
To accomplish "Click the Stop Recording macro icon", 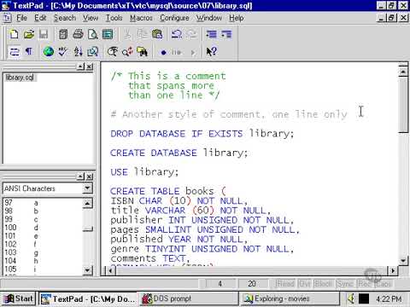I will click(x=177, y=52).
